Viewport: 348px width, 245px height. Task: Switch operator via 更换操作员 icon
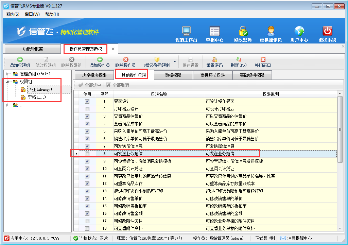(271, 31)
